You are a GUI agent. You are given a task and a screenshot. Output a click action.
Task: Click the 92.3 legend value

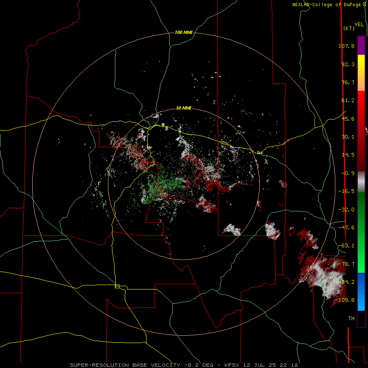(x=348, y=64)
